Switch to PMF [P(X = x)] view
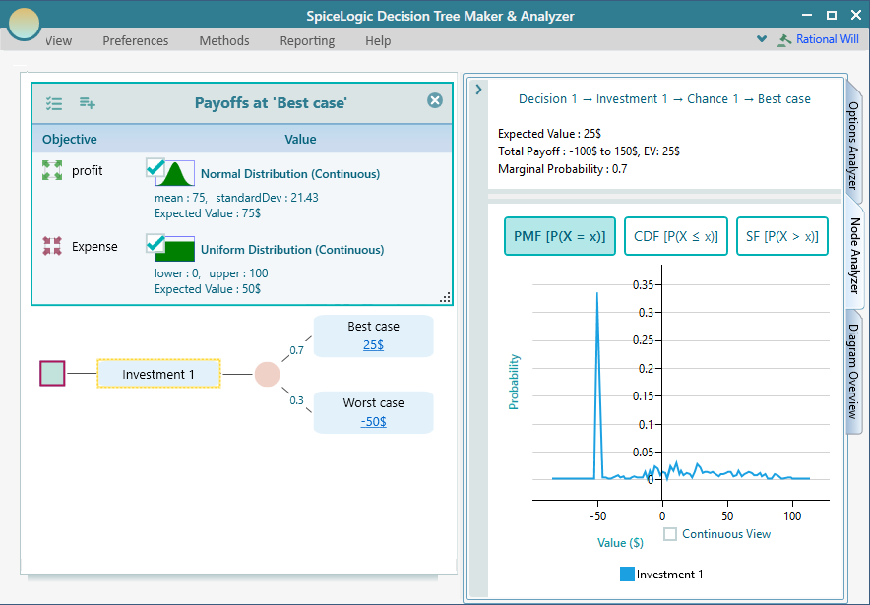 pos(559,236)
